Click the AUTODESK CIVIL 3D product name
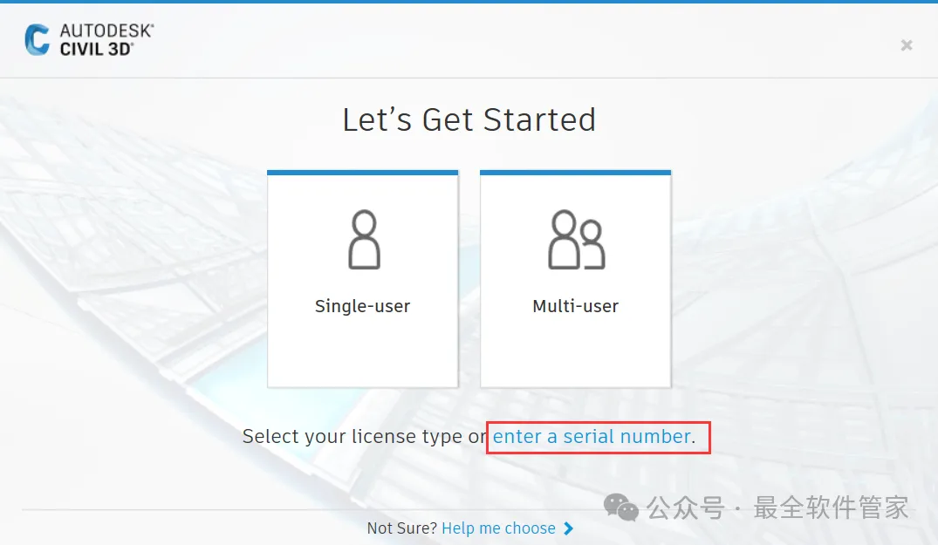Screen dimensions: 938x545 coord(106,40)
